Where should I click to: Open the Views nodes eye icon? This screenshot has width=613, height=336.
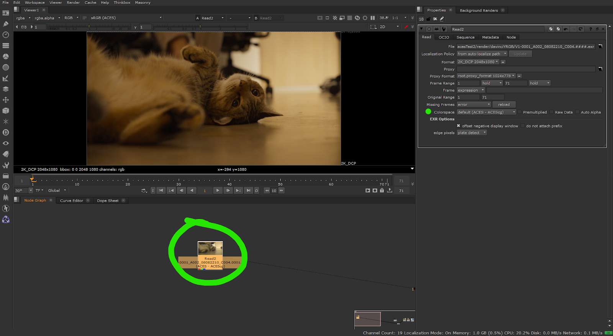[6, 143]
